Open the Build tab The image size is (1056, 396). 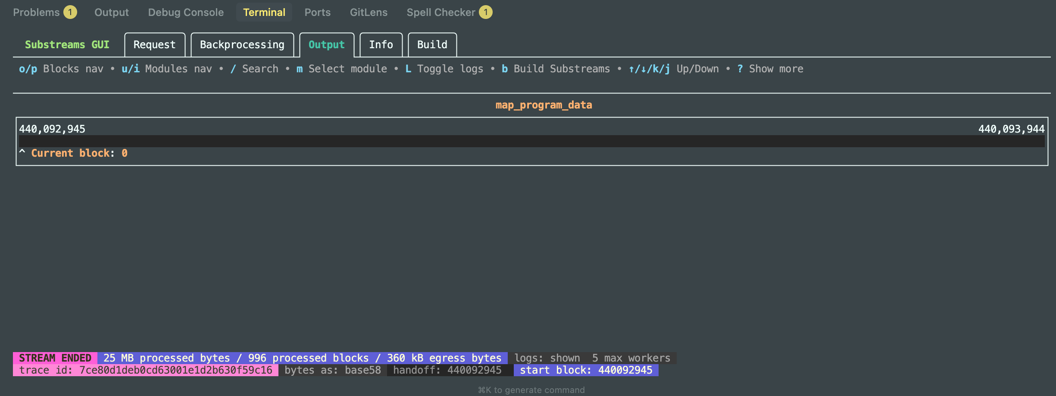click(x=432, y=45)
